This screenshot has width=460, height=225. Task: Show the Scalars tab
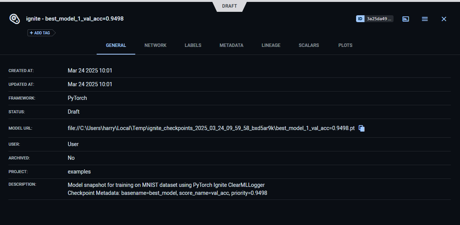pyautogui.click(x=309, y=45)
